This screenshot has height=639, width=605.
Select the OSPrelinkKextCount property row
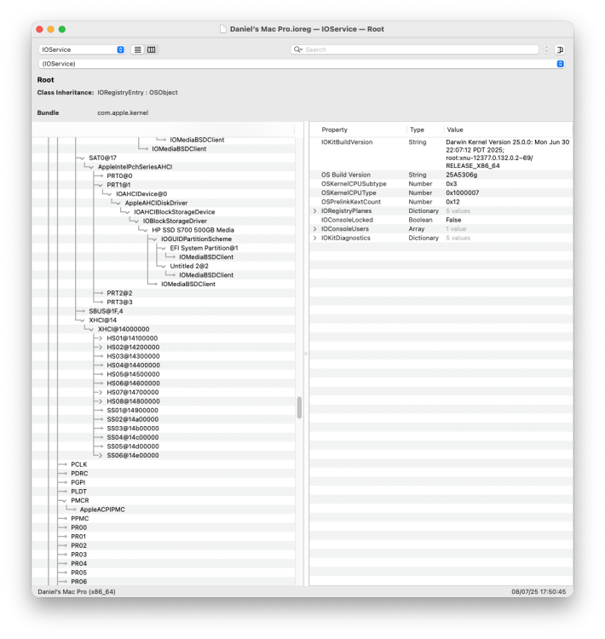pos(441,202)
